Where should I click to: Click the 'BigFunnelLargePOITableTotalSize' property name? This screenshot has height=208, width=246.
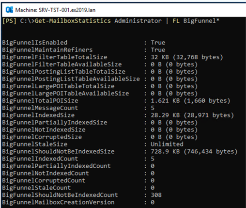pyautogui.click(x=58, y=86)
